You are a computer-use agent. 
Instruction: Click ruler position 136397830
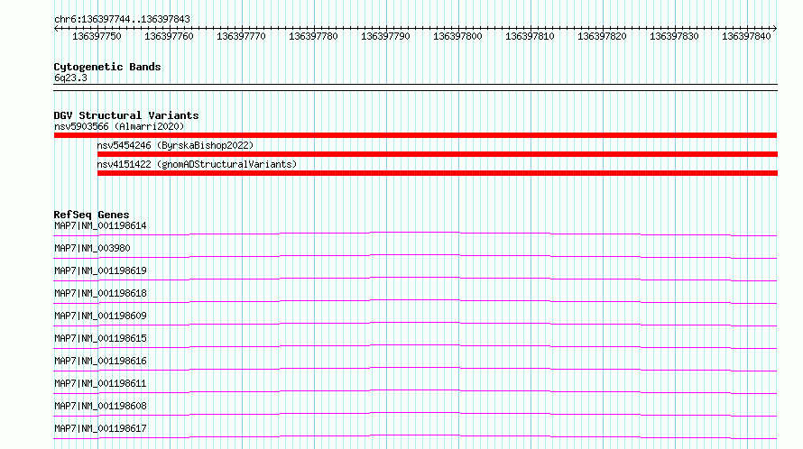pos(675,36)
